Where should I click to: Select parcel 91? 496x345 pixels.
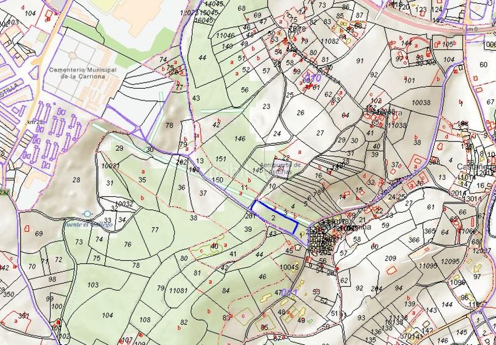tap(360, 61)
